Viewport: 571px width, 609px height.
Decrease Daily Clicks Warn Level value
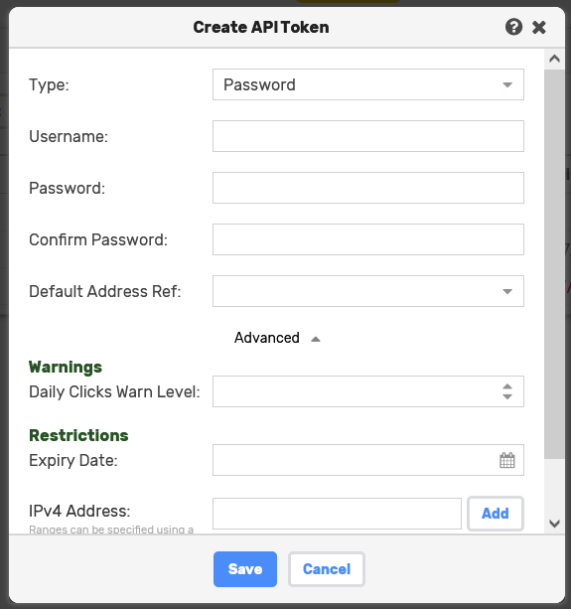point(507,396)
